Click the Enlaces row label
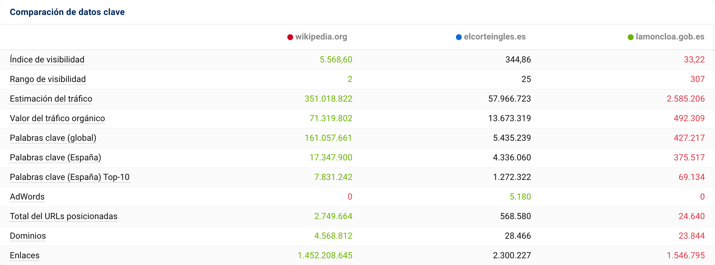Image resolution: width=715 pixels, height=265 pixels. (24, 256)
